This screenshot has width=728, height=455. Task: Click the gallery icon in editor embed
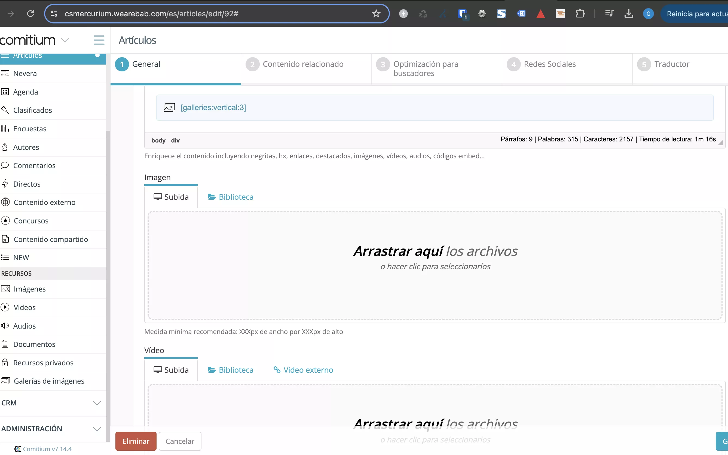169,107
